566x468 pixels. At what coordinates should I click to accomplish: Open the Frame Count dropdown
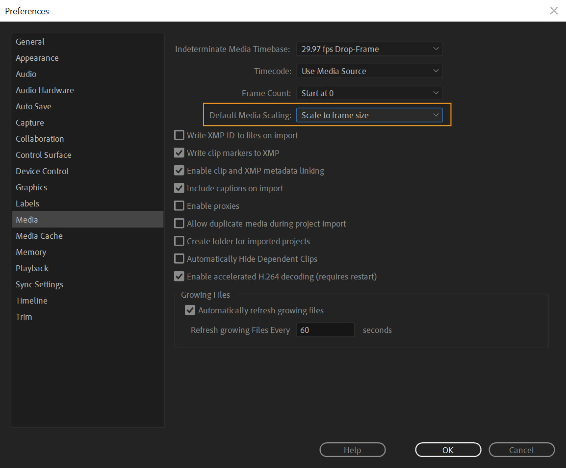369,93
